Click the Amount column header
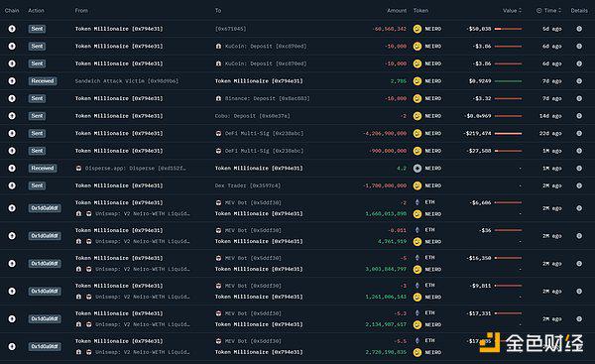The width and height of the screenshot is (595, 364). click(397, 11)
